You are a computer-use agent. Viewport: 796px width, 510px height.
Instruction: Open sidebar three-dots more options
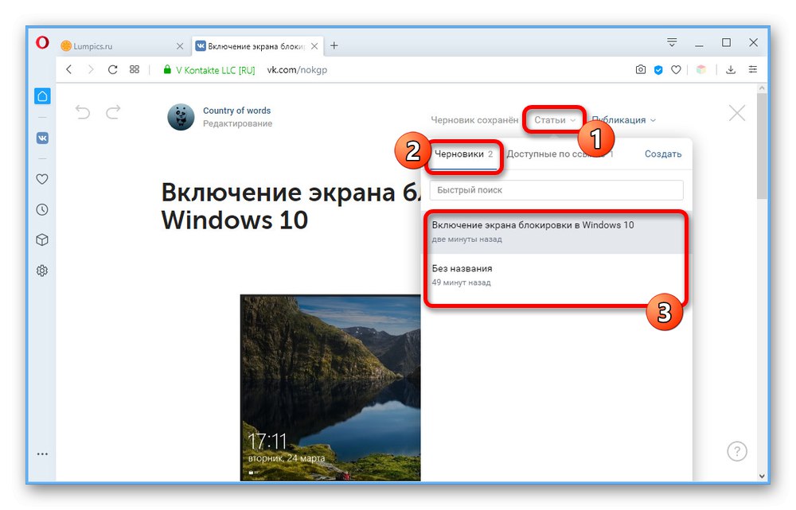[x=43, y=454]
